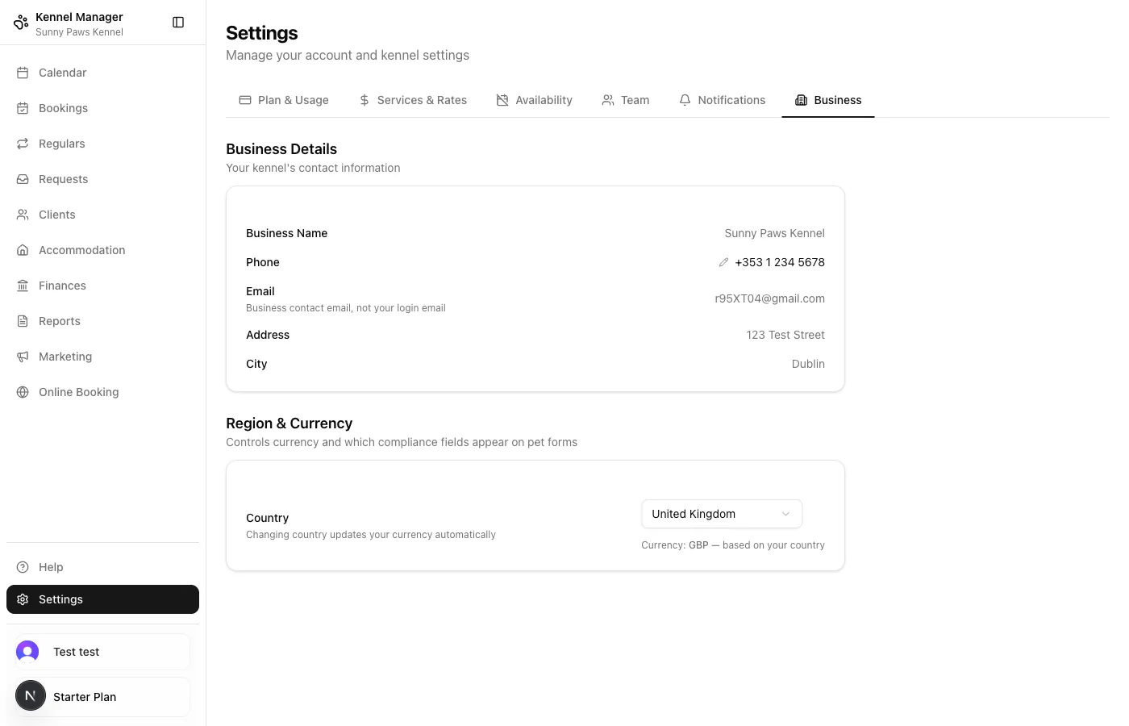Image resolution: width=1129 pixels, height=726 pixels.
Task: Click the Finances bank icon
Action: pos(22,285)
